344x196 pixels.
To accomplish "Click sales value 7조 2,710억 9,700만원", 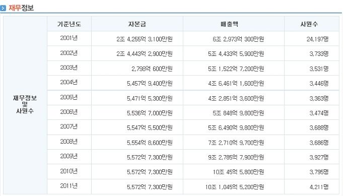I will pos(236,143).
